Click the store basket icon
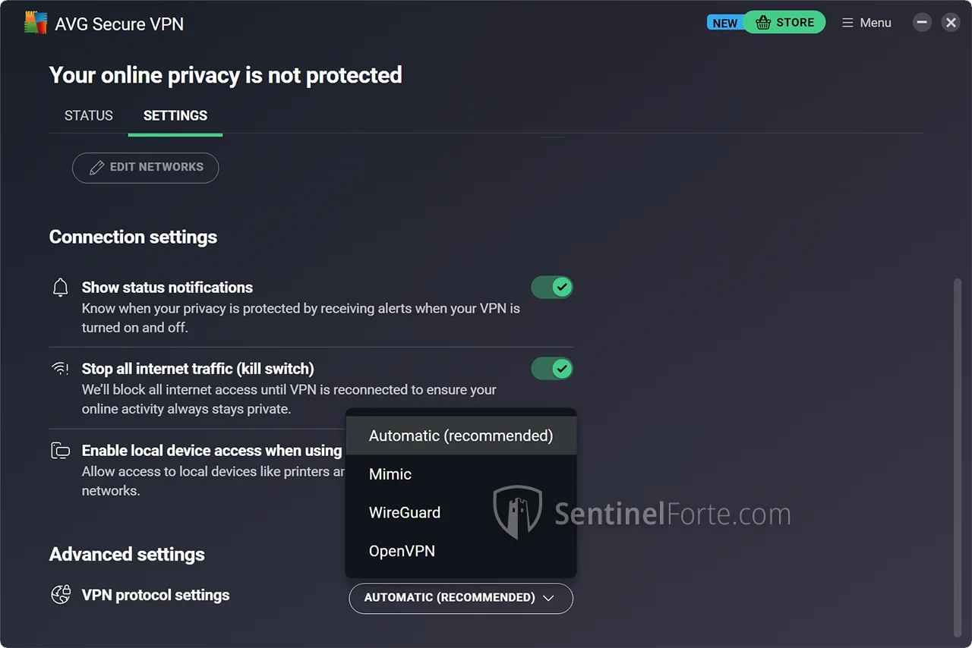Screen dimensions: 972x648 [x=763, y=23]
